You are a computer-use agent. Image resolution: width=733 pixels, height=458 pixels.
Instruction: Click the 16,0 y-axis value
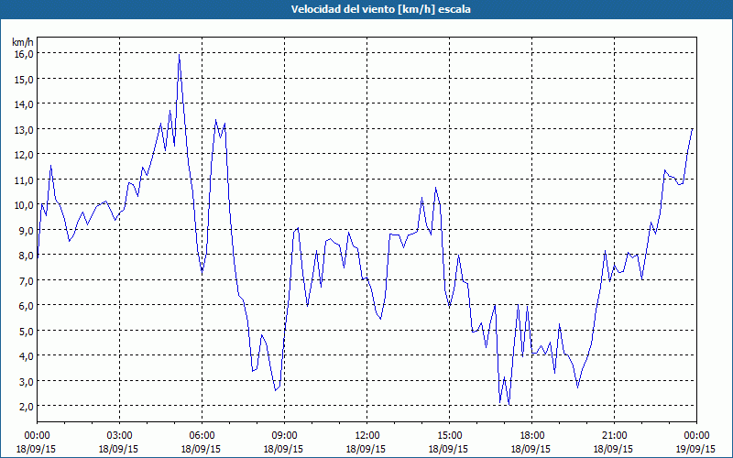tap(24, 54)
